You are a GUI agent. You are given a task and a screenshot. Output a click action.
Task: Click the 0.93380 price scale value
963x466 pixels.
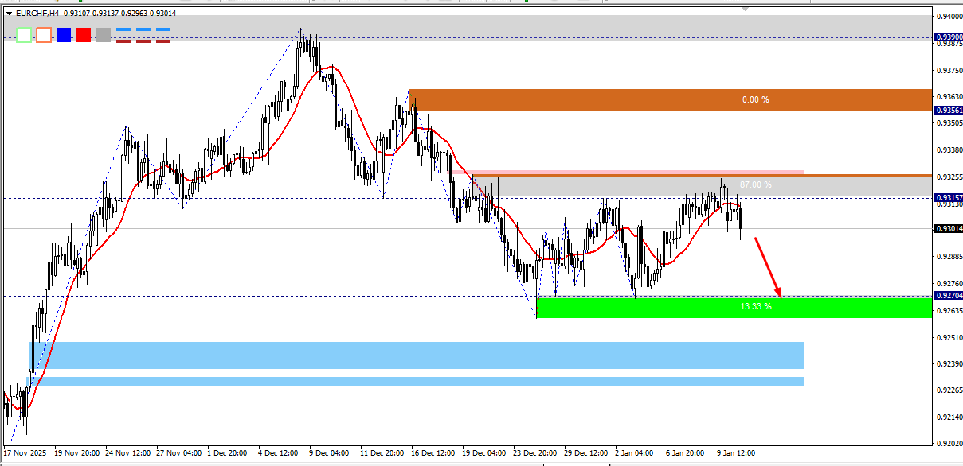pyautogui.click(x=949, y=150)
